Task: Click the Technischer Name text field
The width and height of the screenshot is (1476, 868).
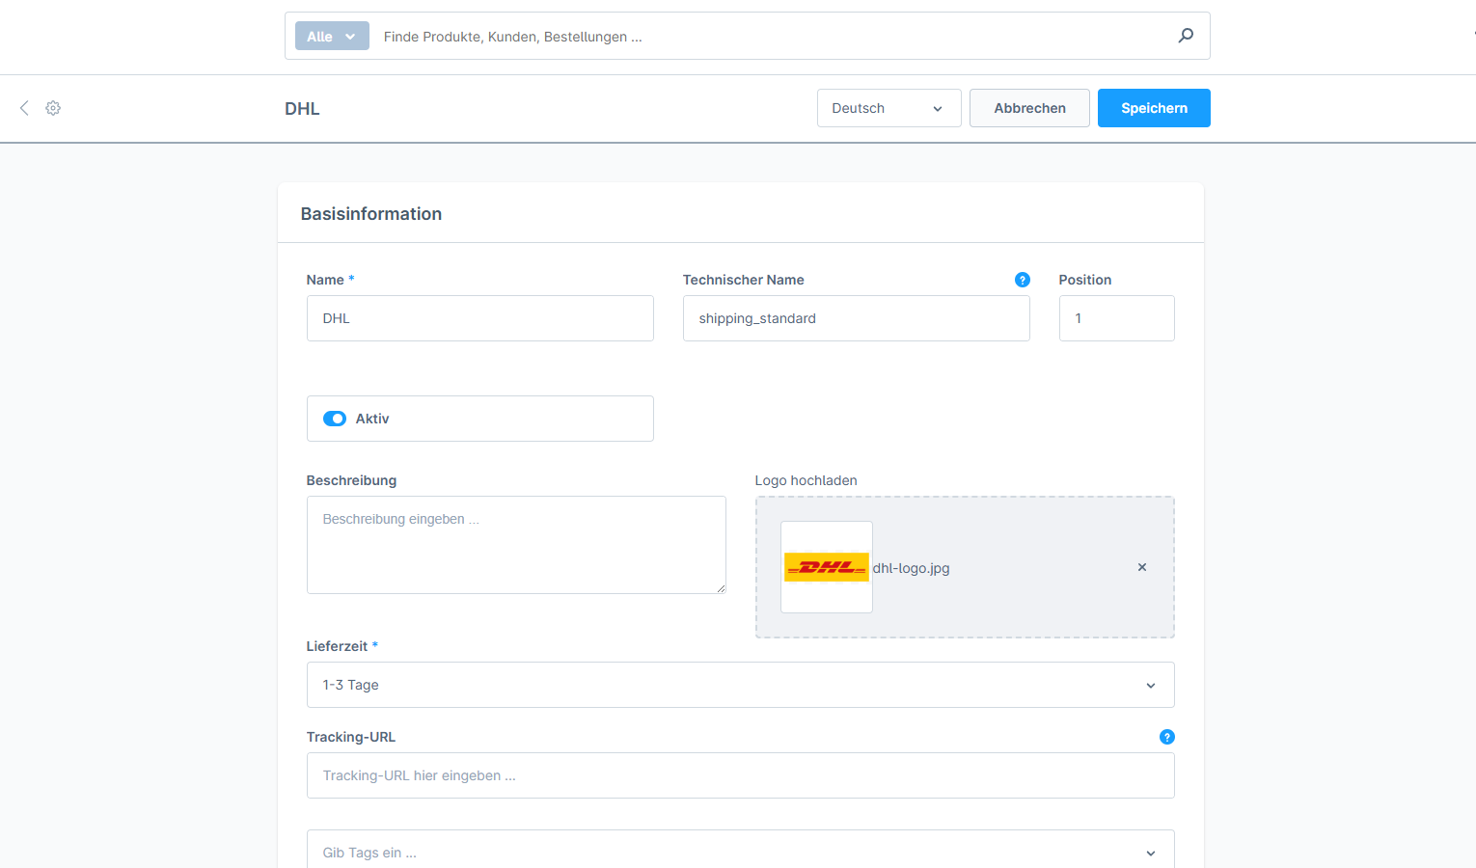Action: (x=856, y=318)
